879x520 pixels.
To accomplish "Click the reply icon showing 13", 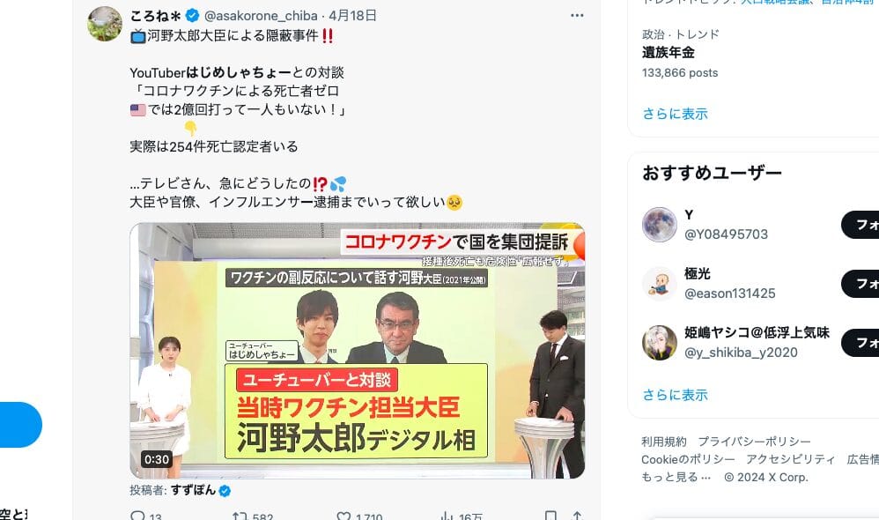I will pos(137,516).
